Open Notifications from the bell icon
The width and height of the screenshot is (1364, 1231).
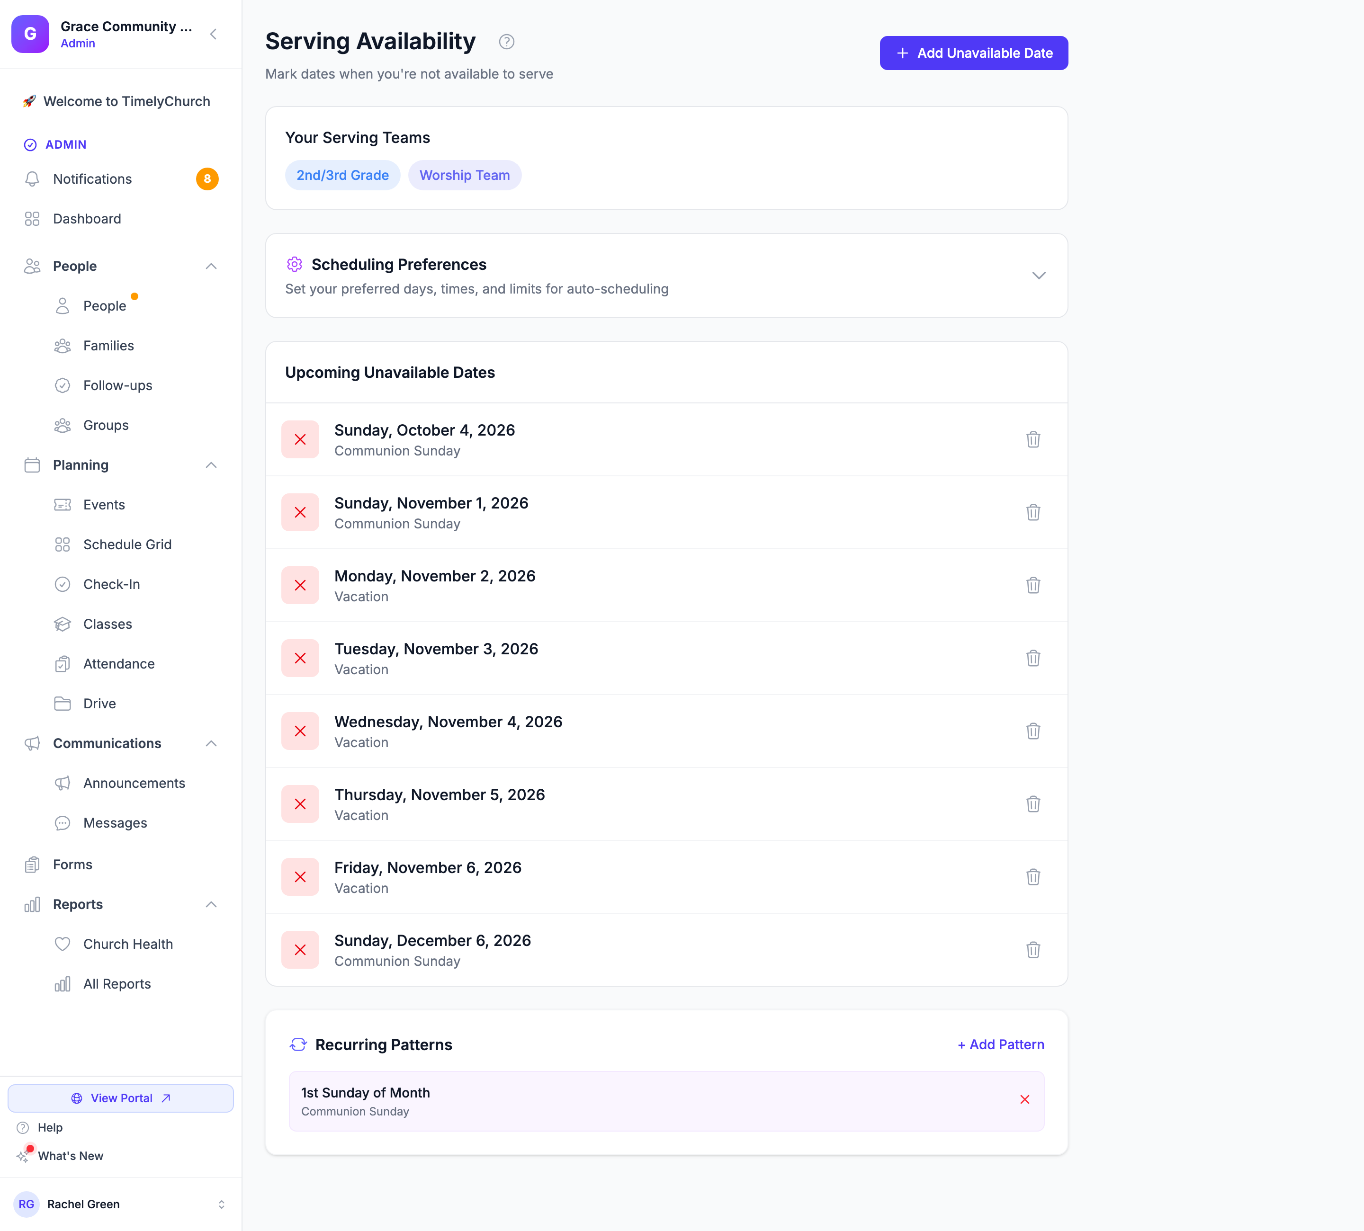(x=32, y=179)
